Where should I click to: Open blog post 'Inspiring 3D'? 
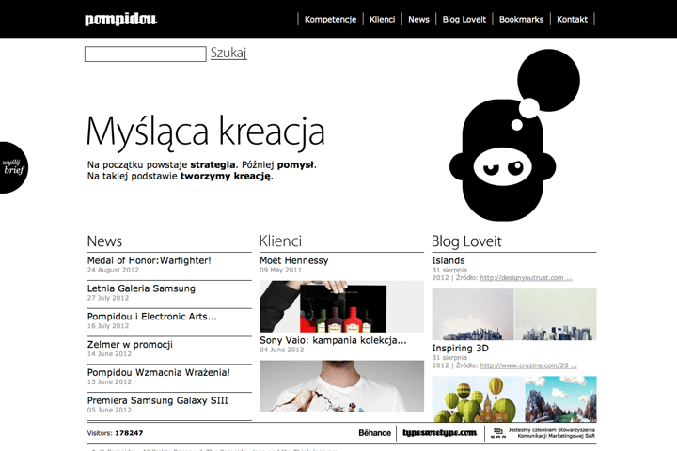pos(460,348)
